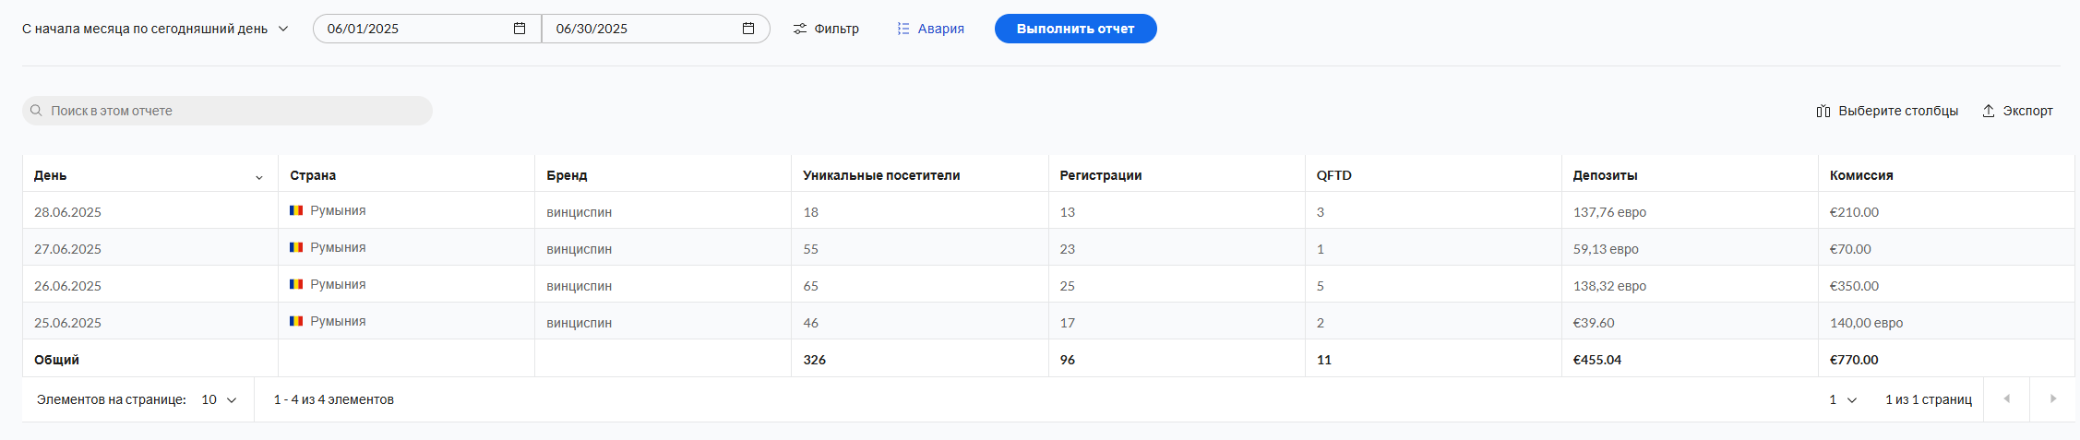The width and height of the screenshot is (2080, 440).
Task: Click the search magnifier icon
Action: (36, 111)
